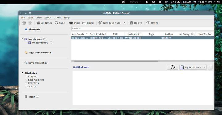
Task: Open the My Notebook selector dropdown
Action: click(193, 67)
